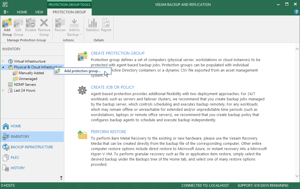Click the create protection group folder icon
Screen dimensions: 300x189
tap(82, 56)
